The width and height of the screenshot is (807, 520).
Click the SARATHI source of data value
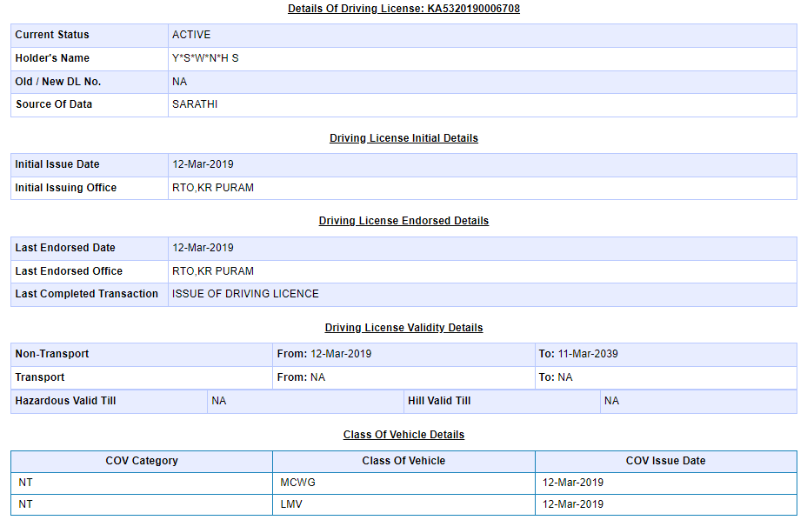point(195,104)
